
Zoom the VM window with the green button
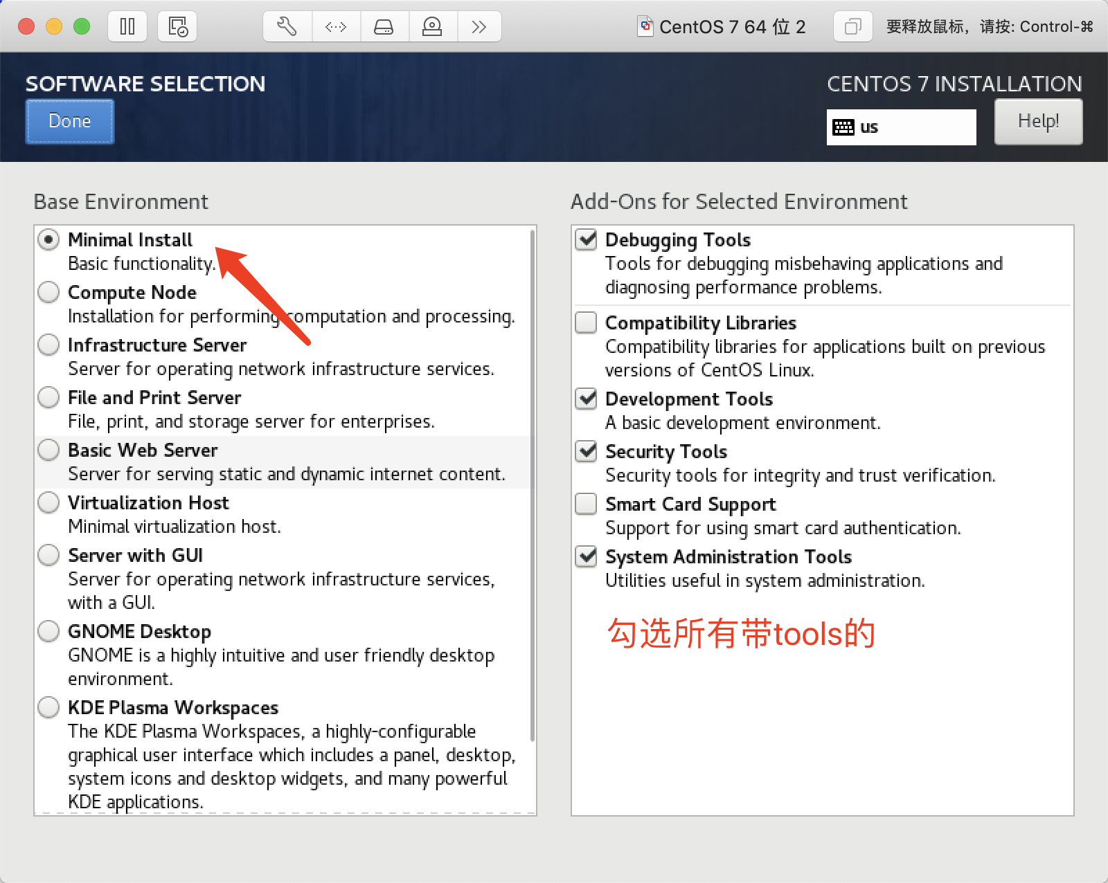point(82,26)
